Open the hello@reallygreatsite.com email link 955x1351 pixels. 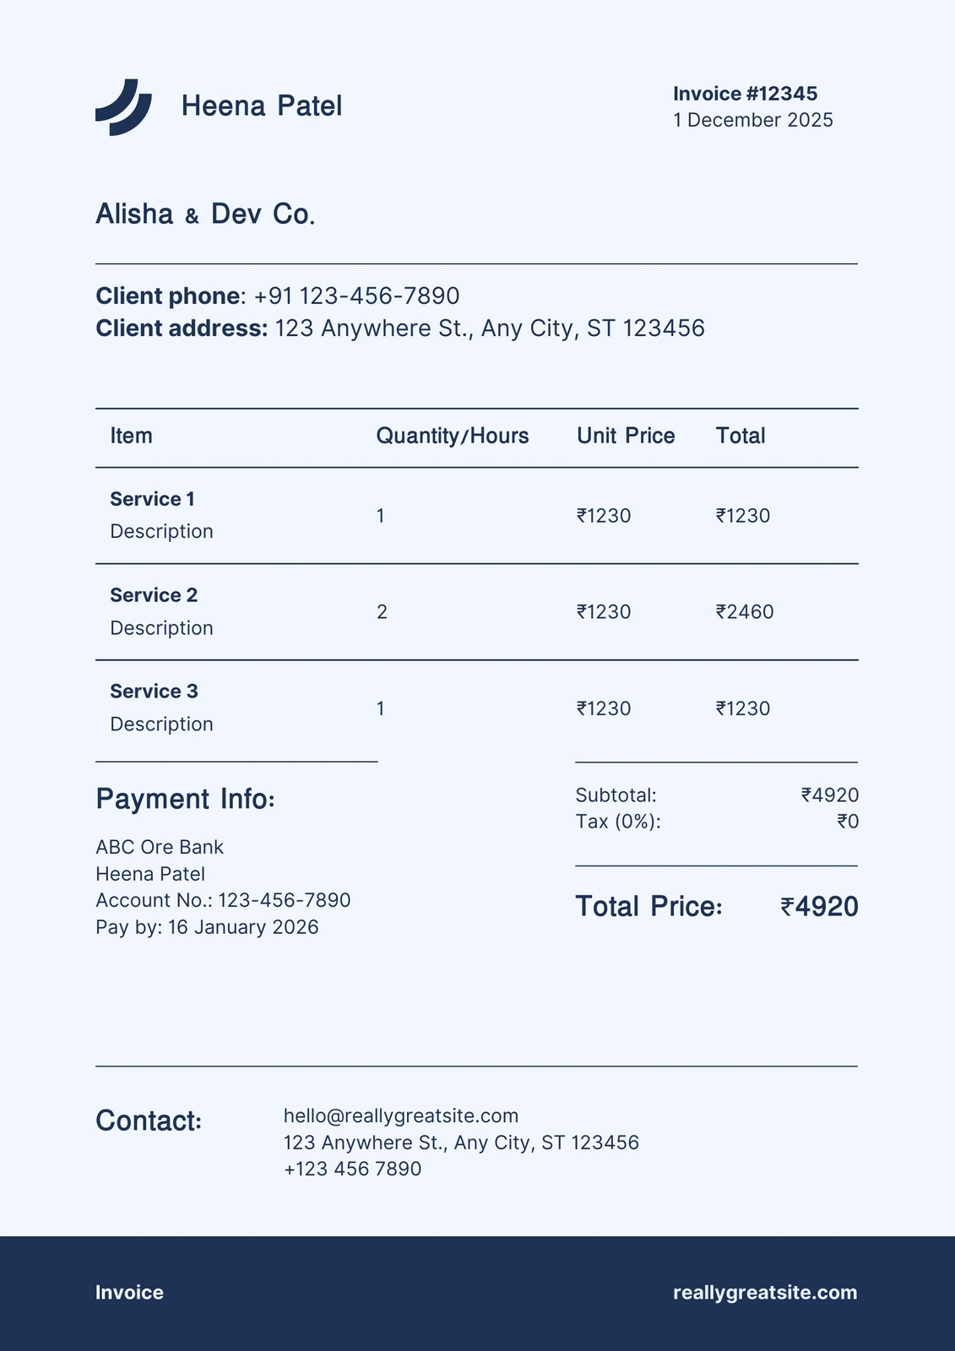coord(401,1116)
